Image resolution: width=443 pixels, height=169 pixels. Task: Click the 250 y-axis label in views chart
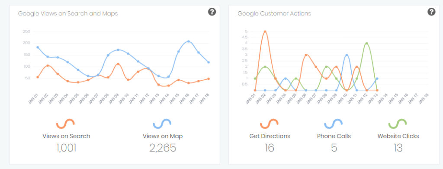(x=26, y=31)
